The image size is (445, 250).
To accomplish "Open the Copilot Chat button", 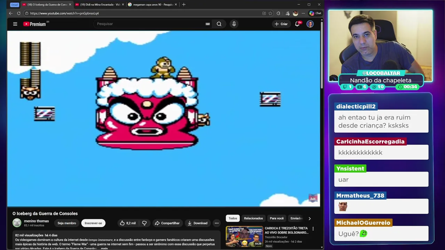I will (x=315, y=13).
